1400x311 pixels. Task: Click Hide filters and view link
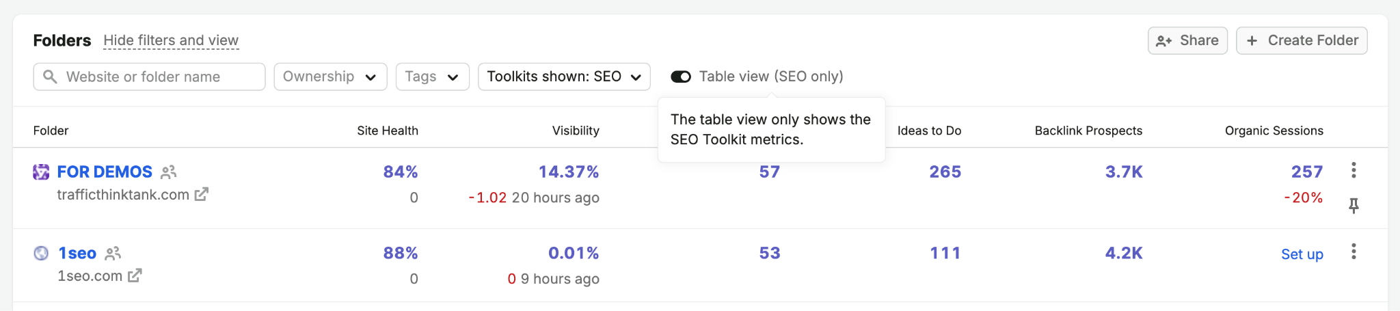click(x=171, y=40)
